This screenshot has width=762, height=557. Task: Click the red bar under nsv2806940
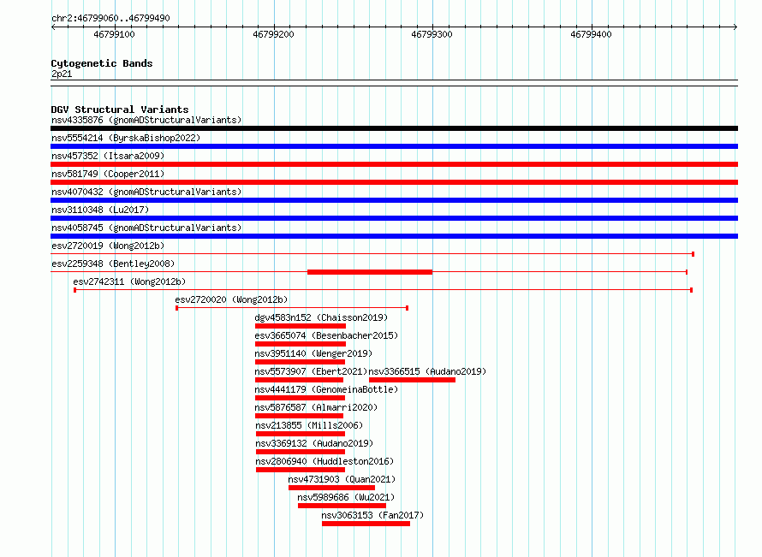coord(301,470)
